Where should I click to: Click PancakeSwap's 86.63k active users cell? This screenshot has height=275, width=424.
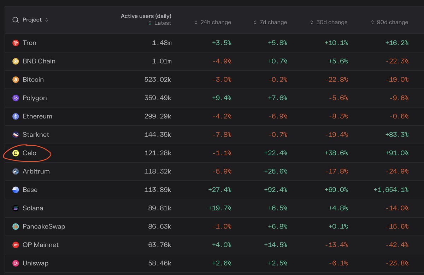tap(160, 226)
